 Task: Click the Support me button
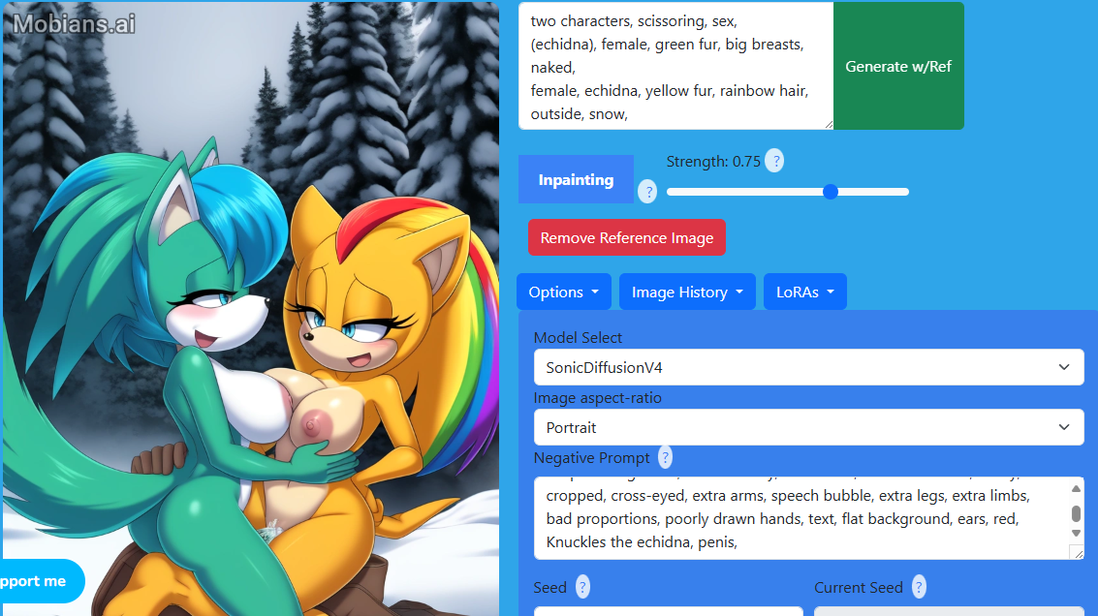click(x=42, y=581)
